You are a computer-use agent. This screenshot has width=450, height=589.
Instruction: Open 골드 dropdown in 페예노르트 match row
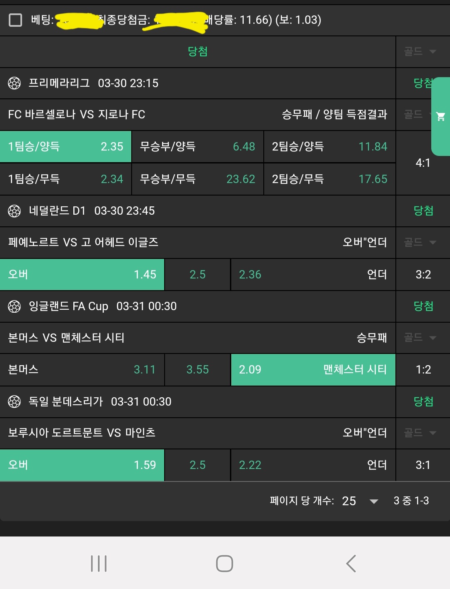[420, 242]
